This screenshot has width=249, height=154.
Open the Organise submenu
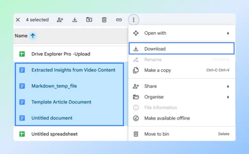tap(182, 97)
